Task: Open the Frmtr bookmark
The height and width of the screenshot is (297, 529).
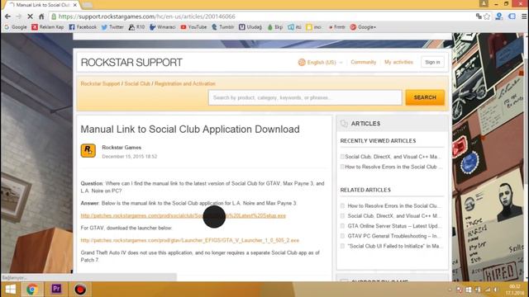Action: click(x=336, y=27)
